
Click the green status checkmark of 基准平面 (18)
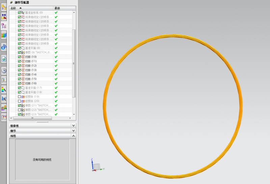pos(56,92)
